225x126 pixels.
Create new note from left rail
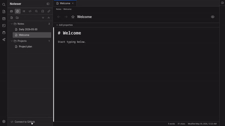pyautogui.click(x=4, y=11)
